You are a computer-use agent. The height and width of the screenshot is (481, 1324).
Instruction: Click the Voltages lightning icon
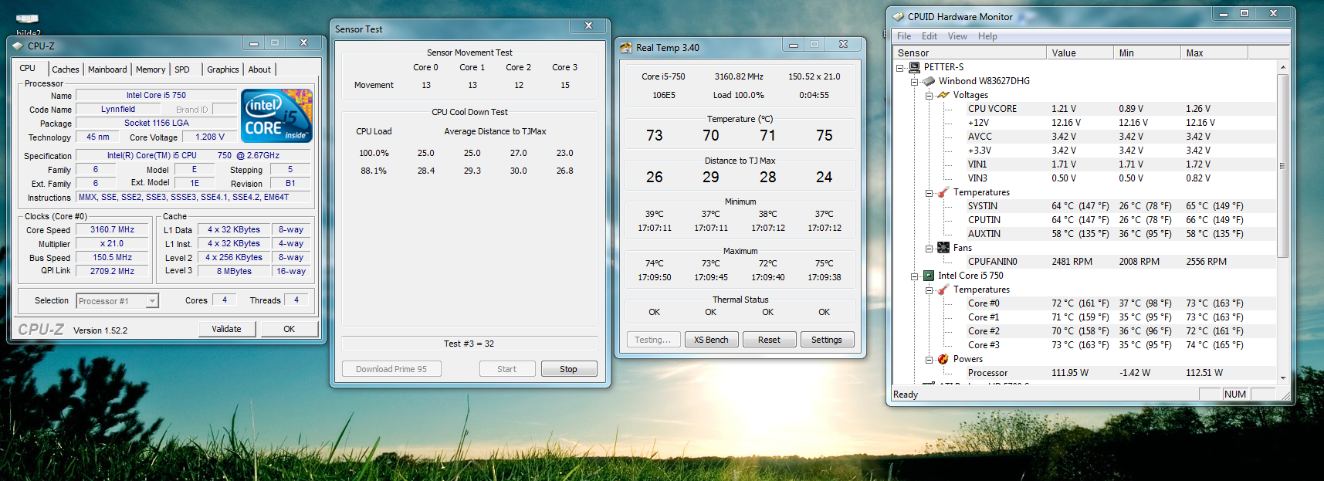pos(943,95)
